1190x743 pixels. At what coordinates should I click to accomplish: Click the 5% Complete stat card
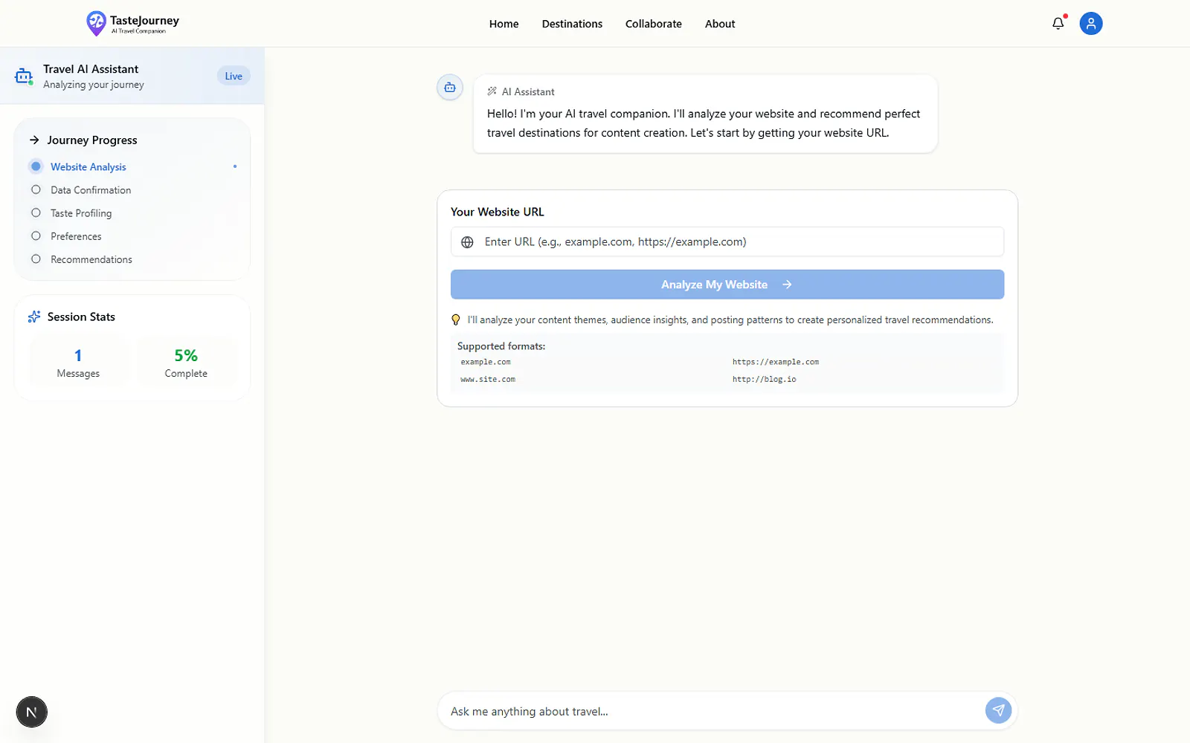coord(186,363)
